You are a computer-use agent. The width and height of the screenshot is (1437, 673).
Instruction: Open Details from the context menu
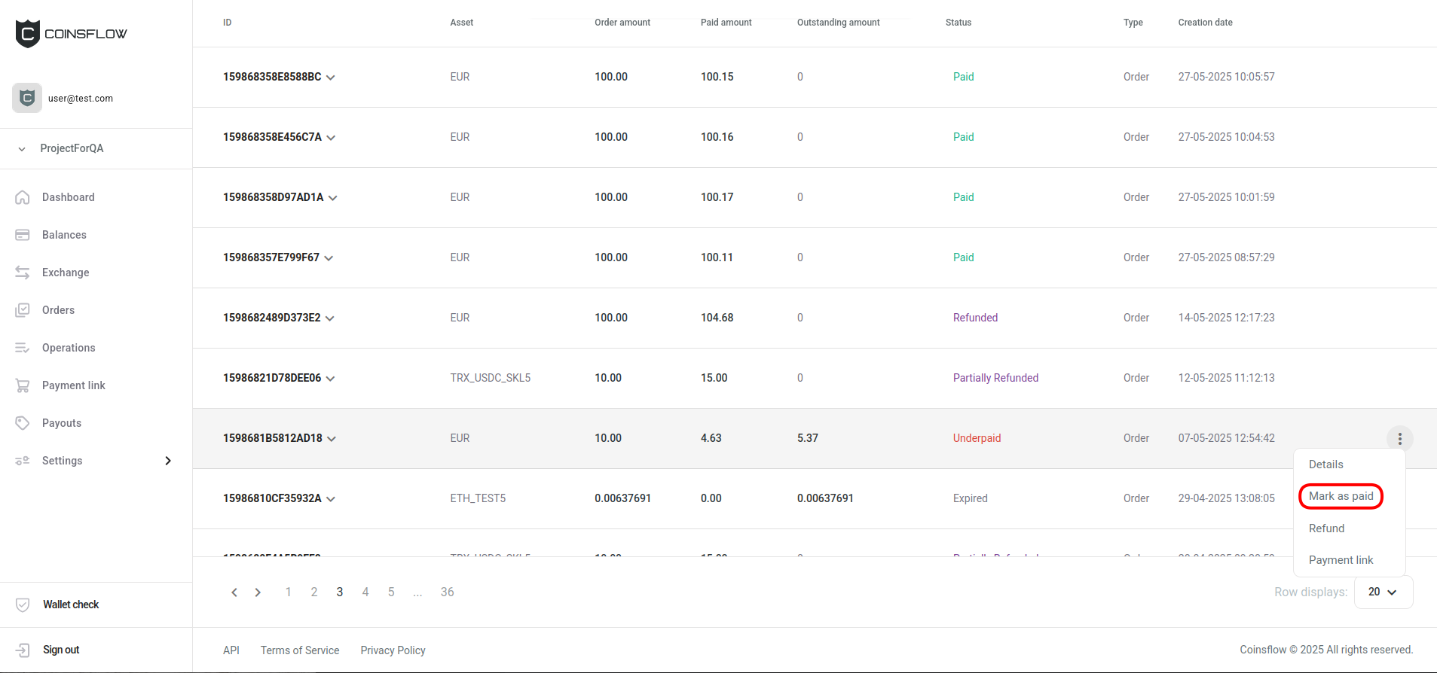[x=1325, y=464]
